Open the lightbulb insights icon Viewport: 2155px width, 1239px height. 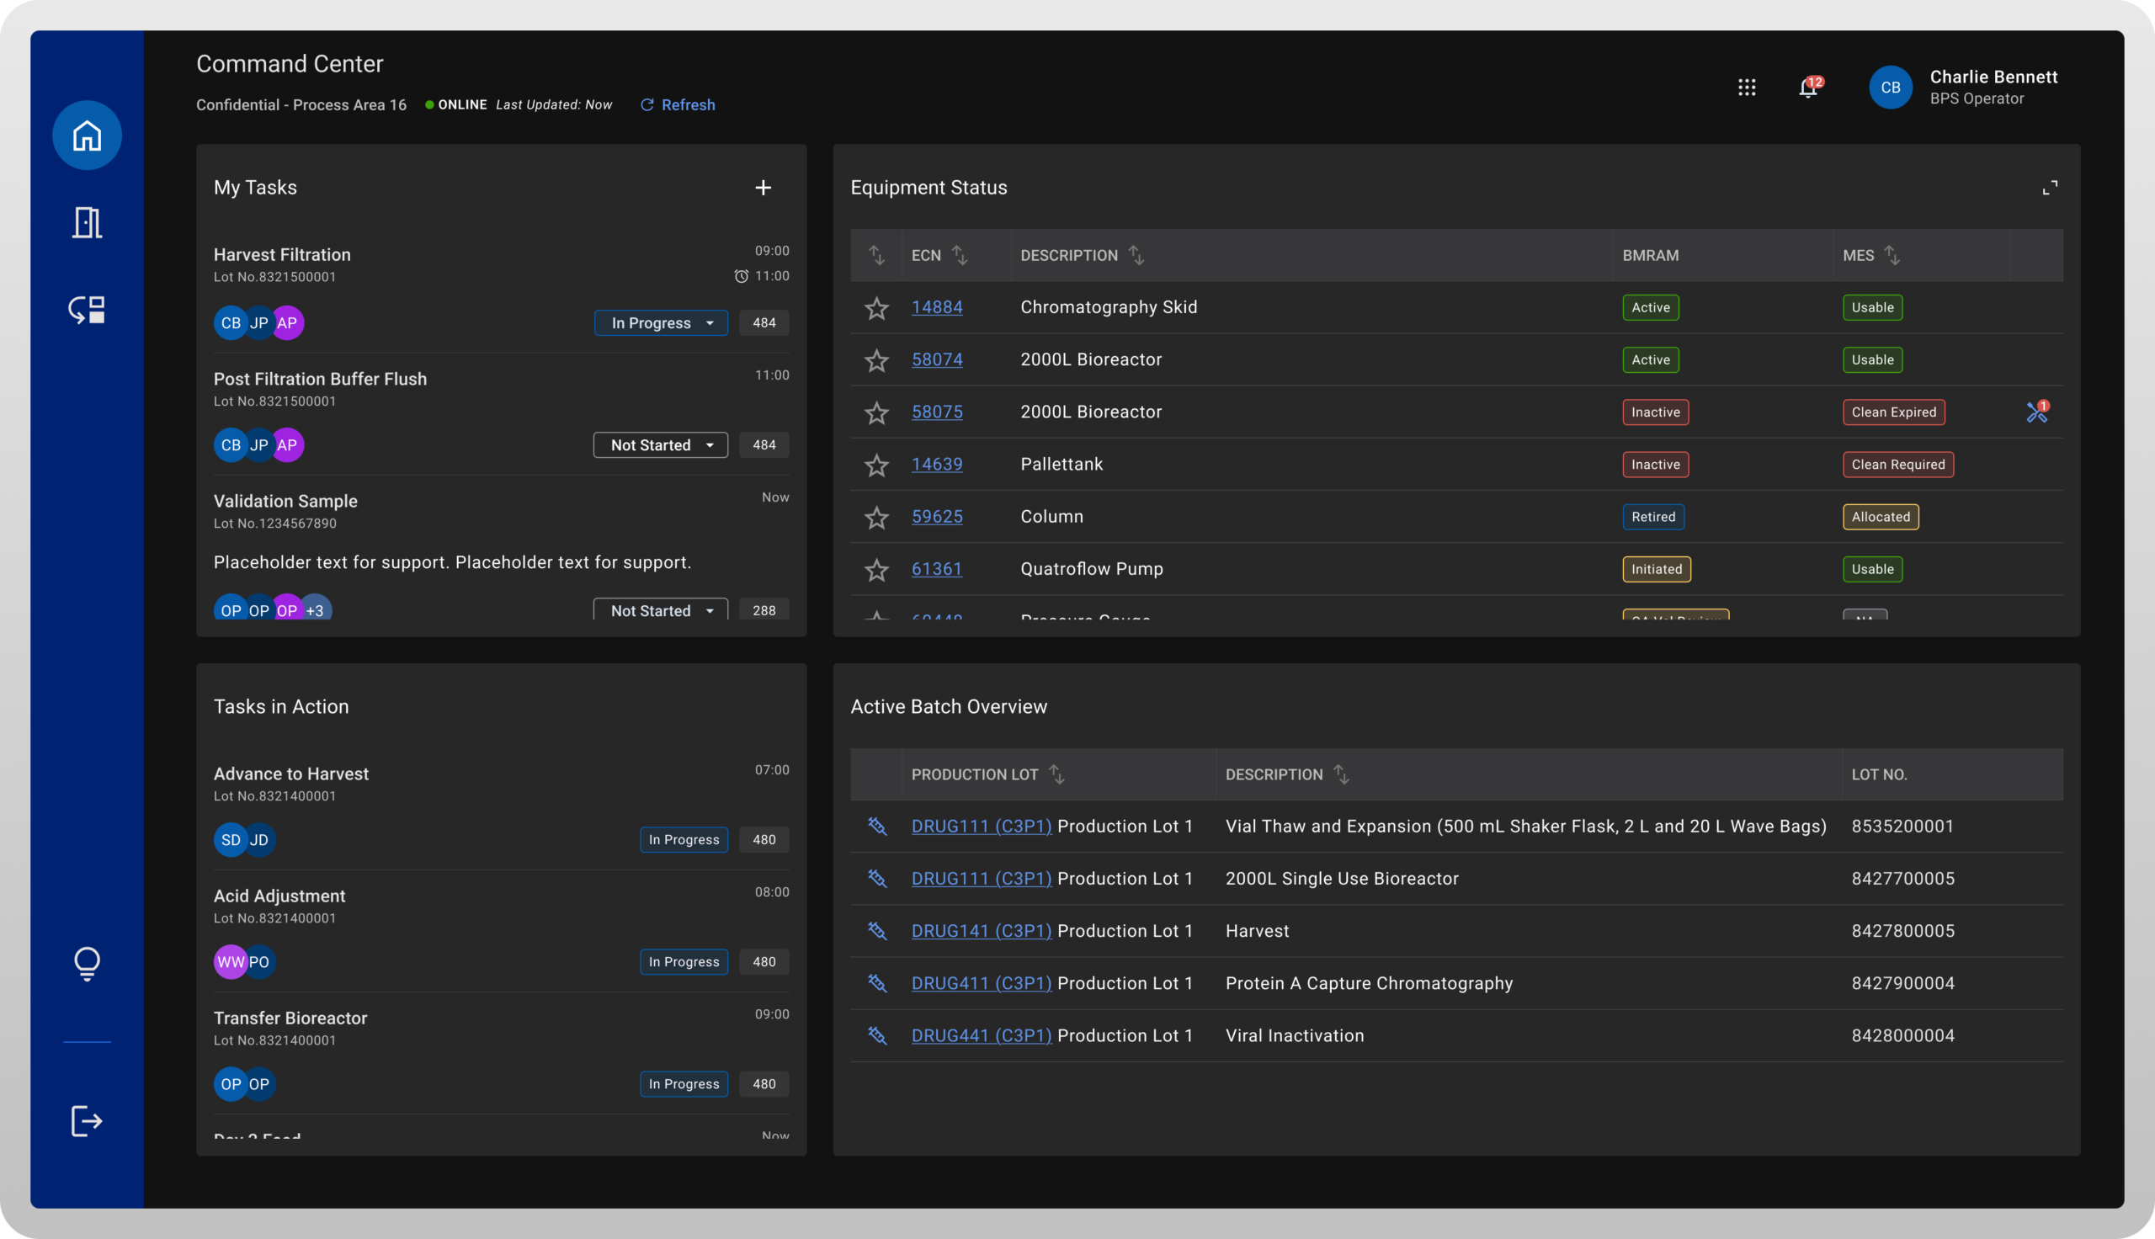[87, 964]
